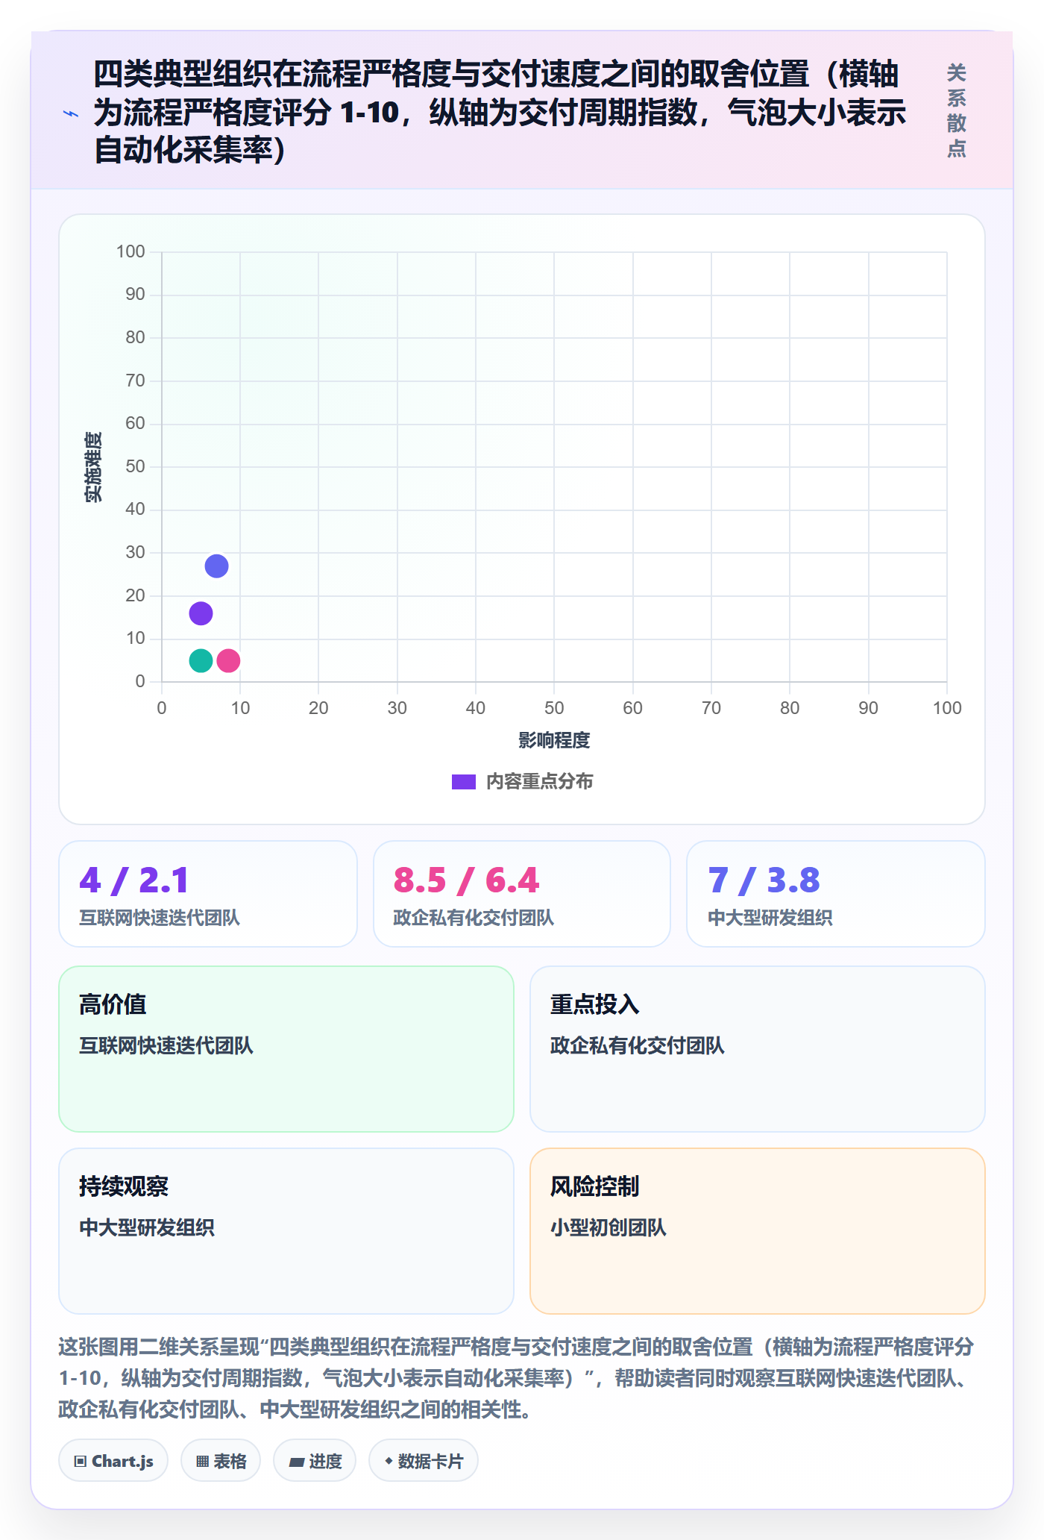
Task: Click the 风险控制 quadrant heading
Action: pyautogui.click(x=595, y=1186)
